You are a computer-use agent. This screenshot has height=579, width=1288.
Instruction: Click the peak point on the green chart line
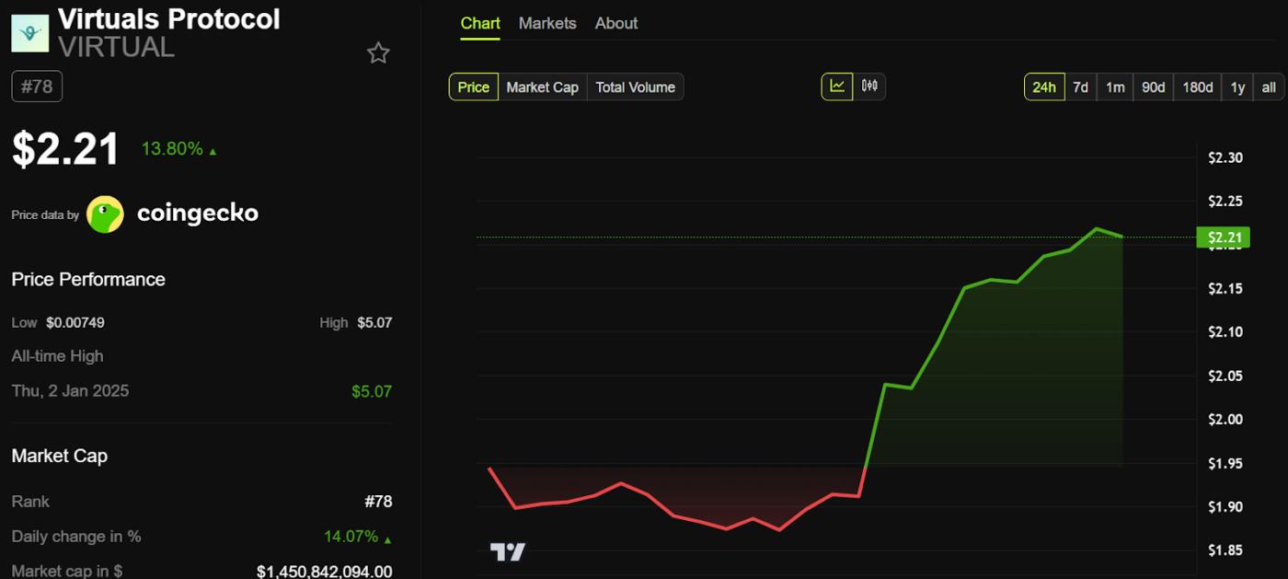[1098, 227]
